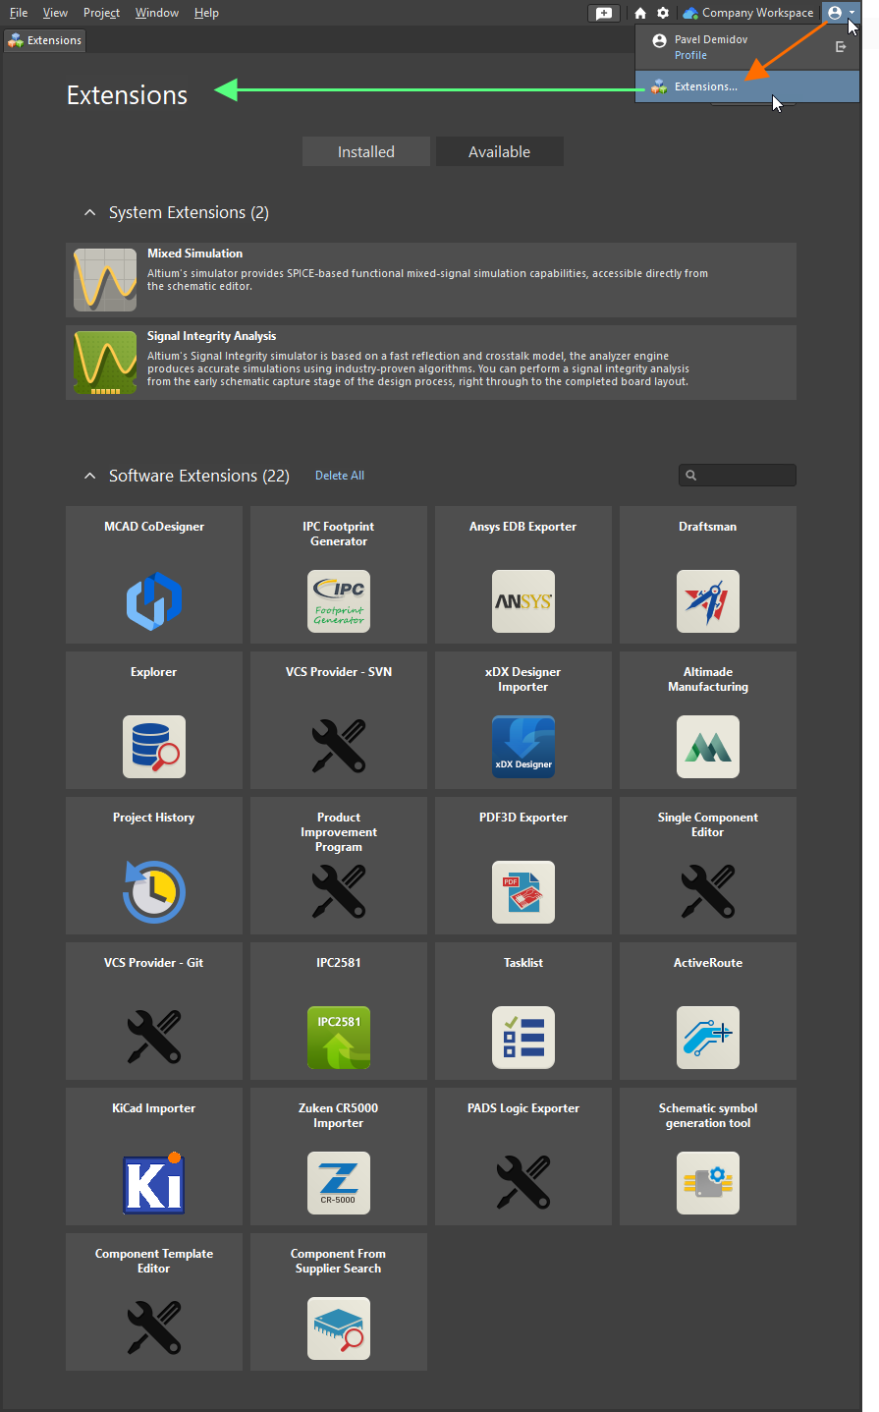879x1412 pixels.
Task: Open the ActiveRoute extension
Action: click(x=707, y=1037)
